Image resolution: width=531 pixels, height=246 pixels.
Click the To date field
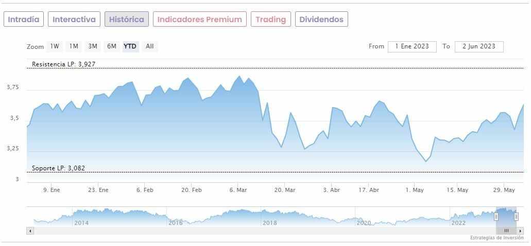coord(479,46)
